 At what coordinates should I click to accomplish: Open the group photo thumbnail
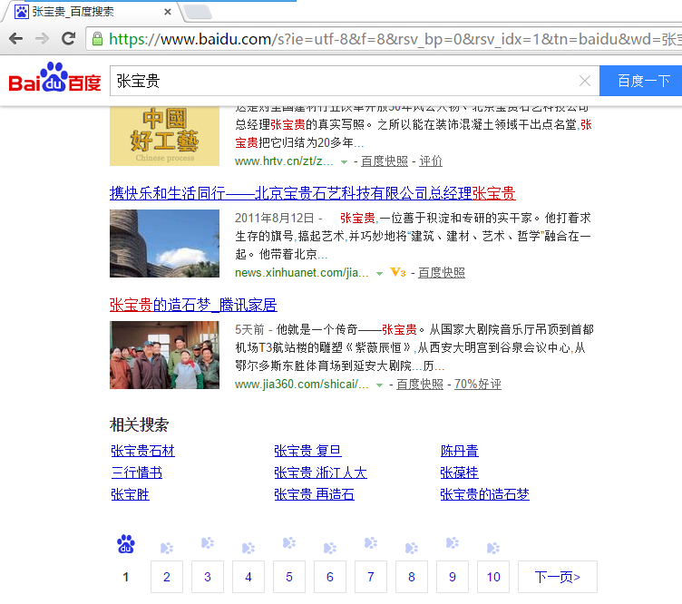tap(164, 355)
